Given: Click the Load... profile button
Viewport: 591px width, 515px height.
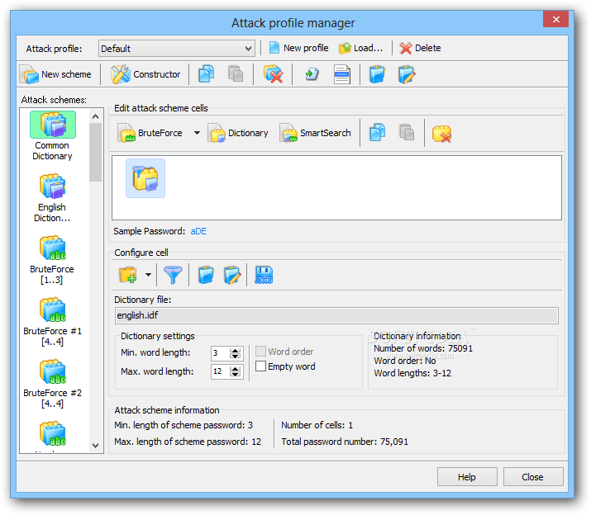Looking at the screenshot, I should click(360, 48).
